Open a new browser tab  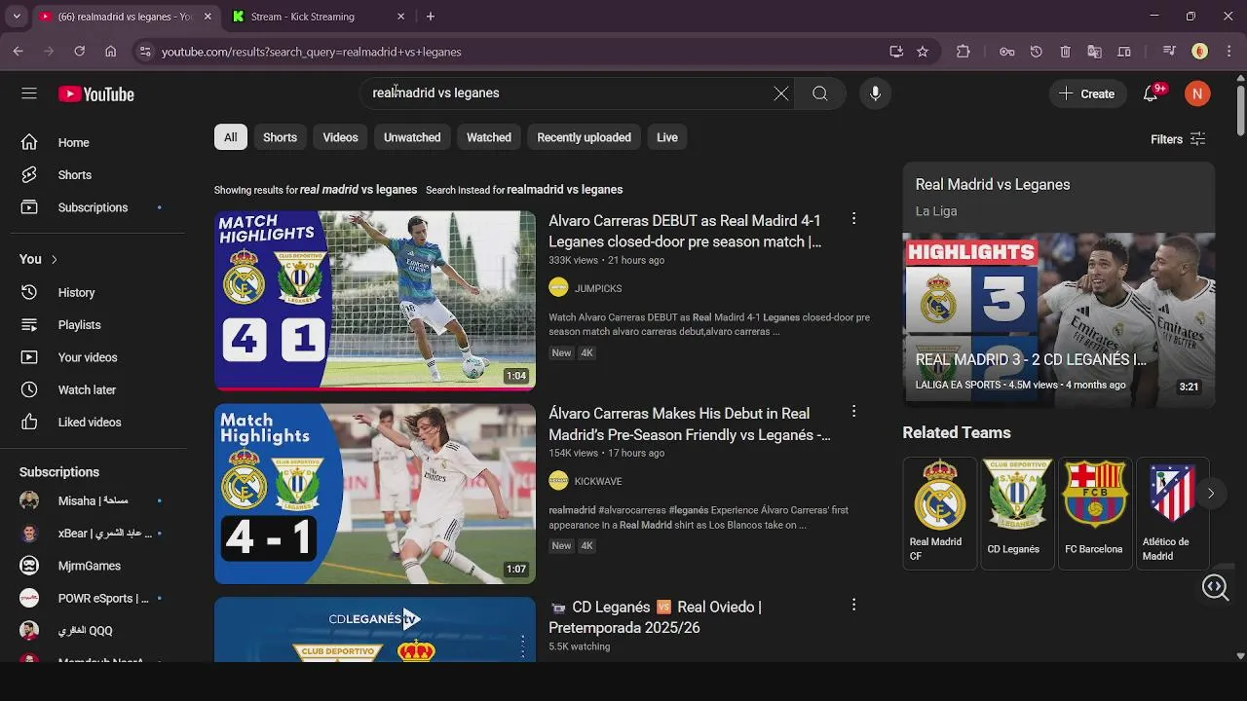431,17
